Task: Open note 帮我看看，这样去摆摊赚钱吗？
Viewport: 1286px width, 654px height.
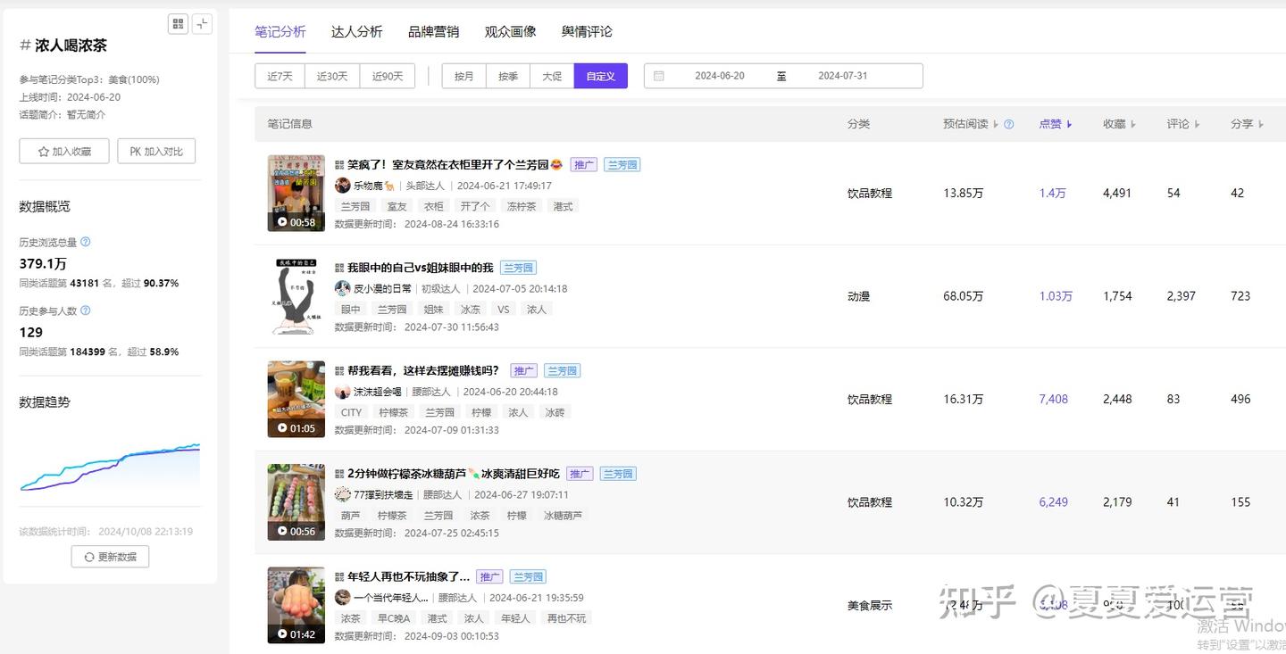Action: (x=423, y=371)
